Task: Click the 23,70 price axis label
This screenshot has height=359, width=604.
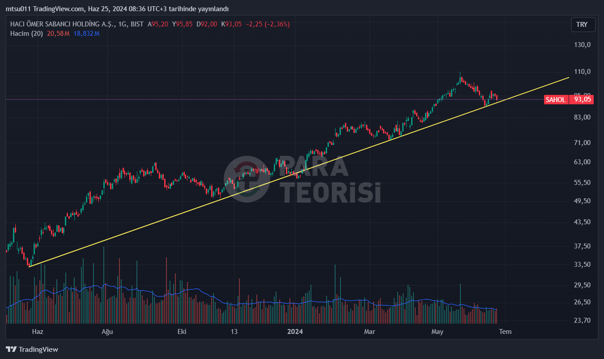Action: pyautogui.click(x=583, y=321)
